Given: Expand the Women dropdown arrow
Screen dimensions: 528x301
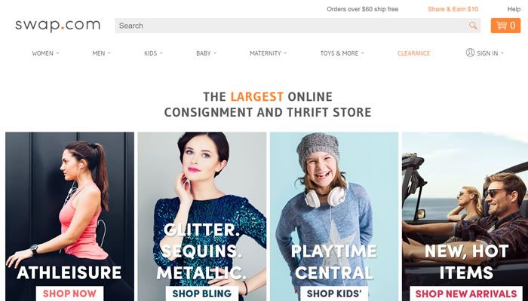Looking at the screenshot, I should coord(57,53).
